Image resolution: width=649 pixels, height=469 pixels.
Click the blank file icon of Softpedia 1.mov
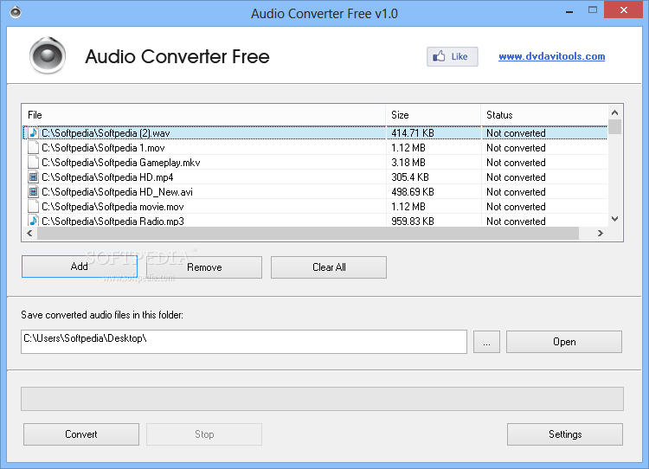pos(33,148)
